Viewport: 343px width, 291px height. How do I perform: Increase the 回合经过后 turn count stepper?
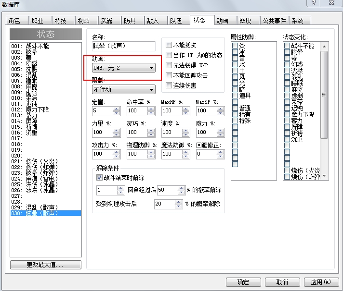[x=120, y=188]
